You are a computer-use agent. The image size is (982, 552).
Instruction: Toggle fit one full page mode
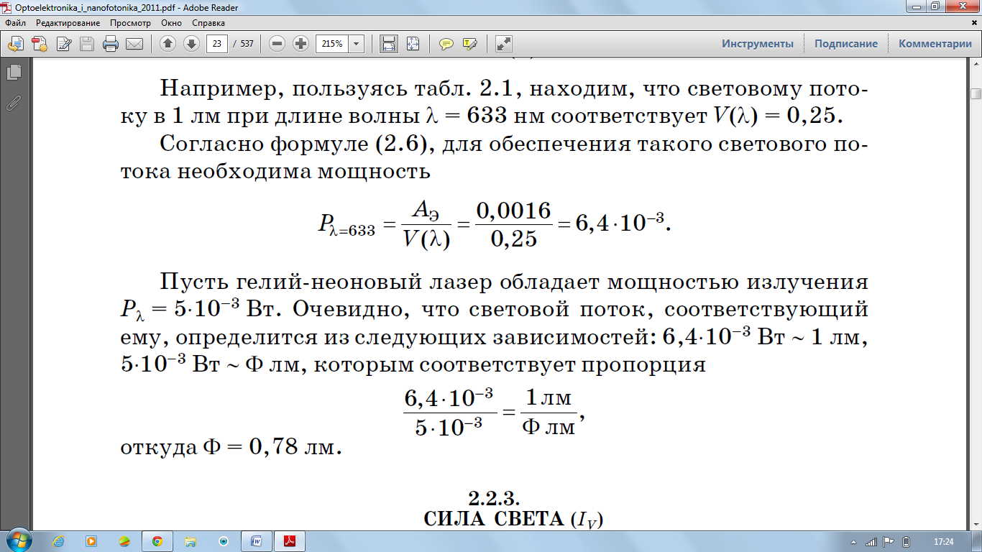413,44
